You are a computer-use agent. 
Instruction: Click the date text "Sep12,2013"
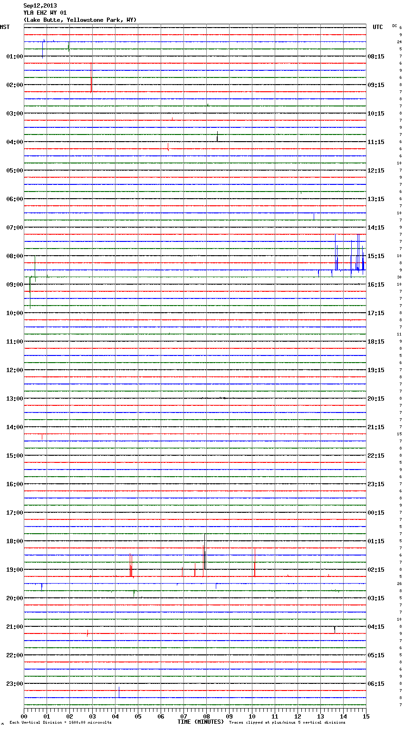tap(40, 6)
